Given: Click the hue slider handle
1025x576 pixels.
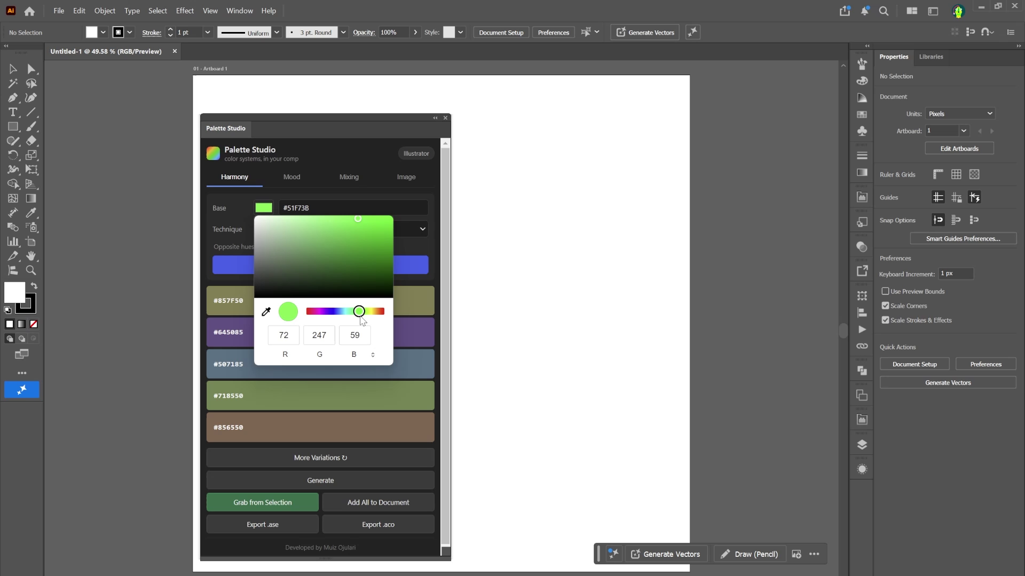Looking at the screenshot, I should pos(359,311).
